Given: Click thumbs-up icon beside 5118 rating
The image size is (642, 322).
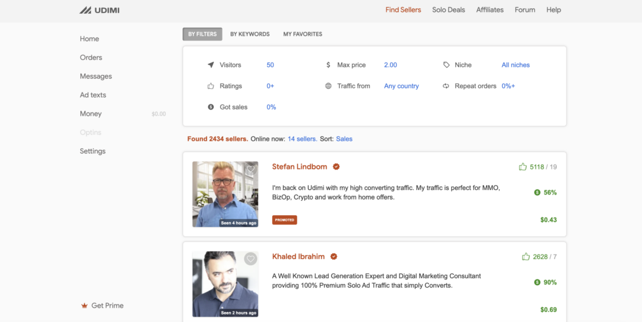Looking at the screenshot, I should (x=522, y=166).
